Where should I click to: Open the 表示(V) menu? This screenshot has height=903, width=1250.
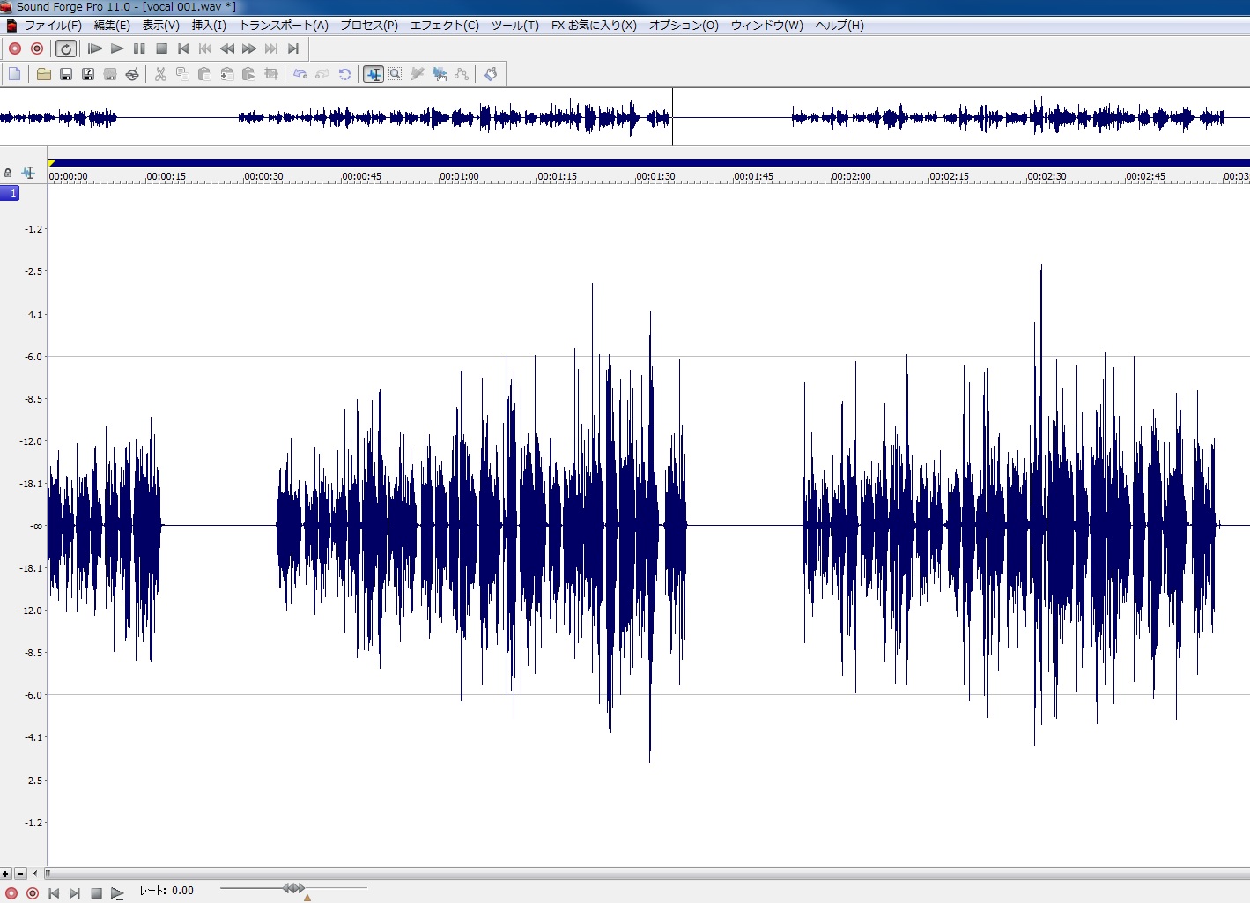tap(160, 26)
